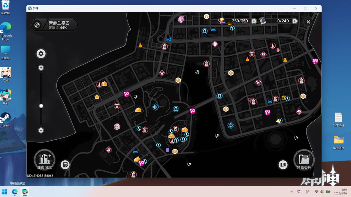Open Microsoft Edge desktop shortcut
Image resolution: width=351 pixels, height=197 pixels.
point(6,31)
